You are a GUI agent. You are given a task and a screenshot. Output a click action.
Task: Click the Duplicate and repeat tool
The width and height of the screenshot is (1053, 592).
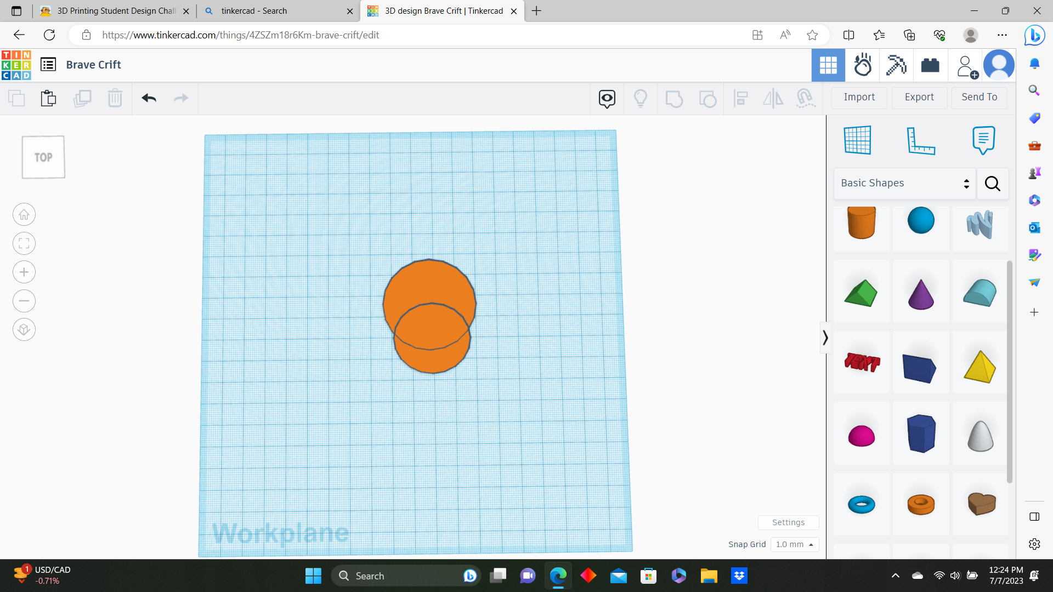coord(82,98)
